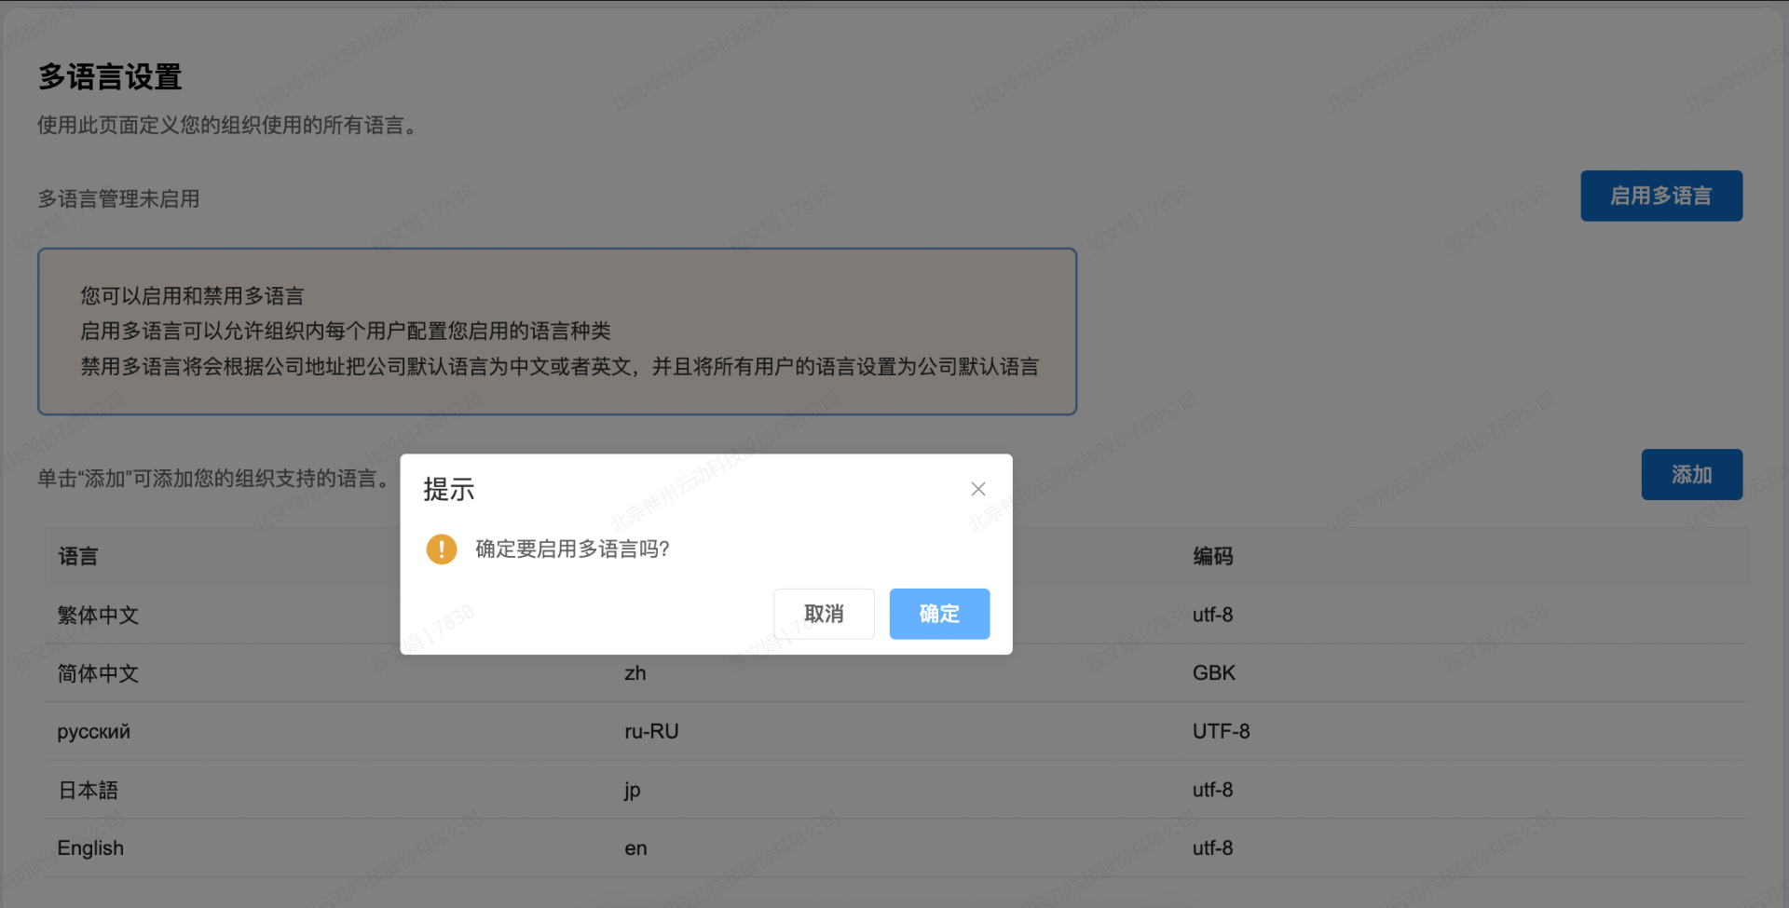Click the 语言 column header
This screenshot has height=908, width=1789.
[x=78, y=557]
